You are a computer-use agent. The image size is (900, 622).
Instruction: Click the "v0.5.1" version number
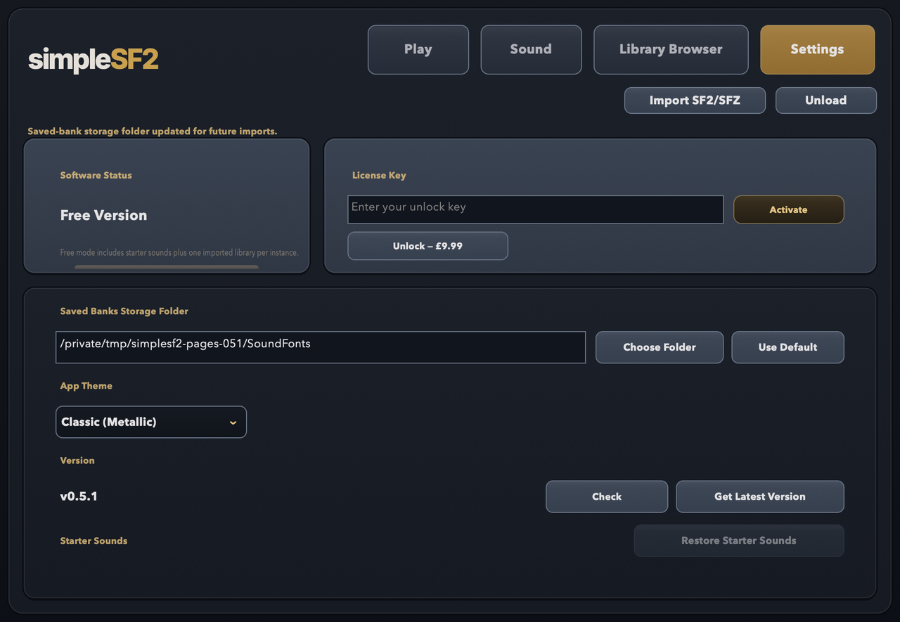tap(79, 497)
